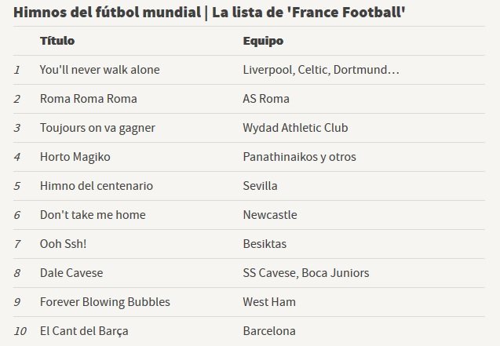Click the 'Newcastle' team cell
The image size is (500, 346).
270,215
